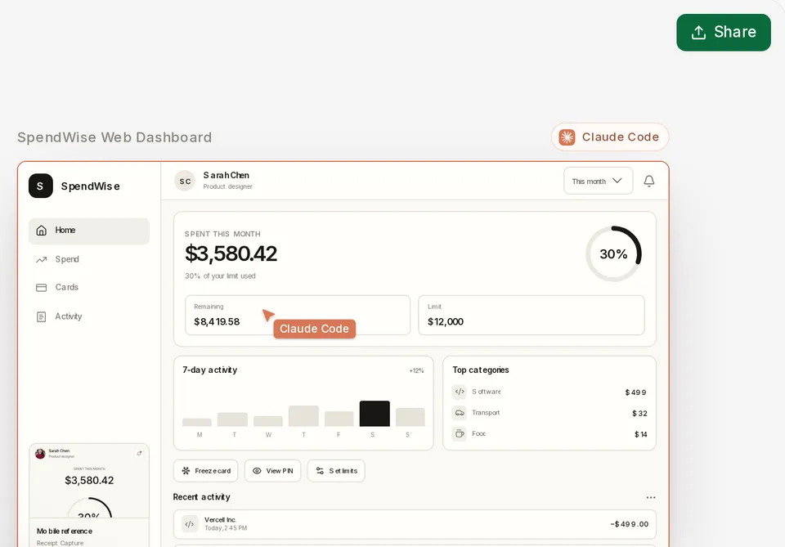Open the This month period dropdown
Image resolution: width=785 pixels, height=547 pixels.
coord(598,181)
